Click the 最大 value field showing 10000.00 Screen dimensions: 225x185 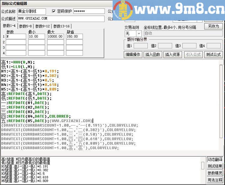[55, 36]
